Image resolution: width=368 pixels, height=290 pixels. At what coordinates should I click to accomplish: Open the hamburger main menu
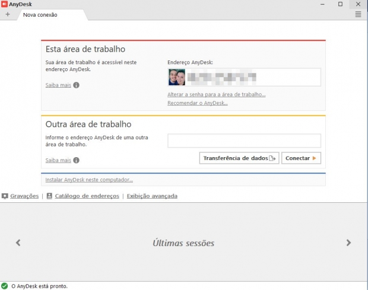[358, 14]
